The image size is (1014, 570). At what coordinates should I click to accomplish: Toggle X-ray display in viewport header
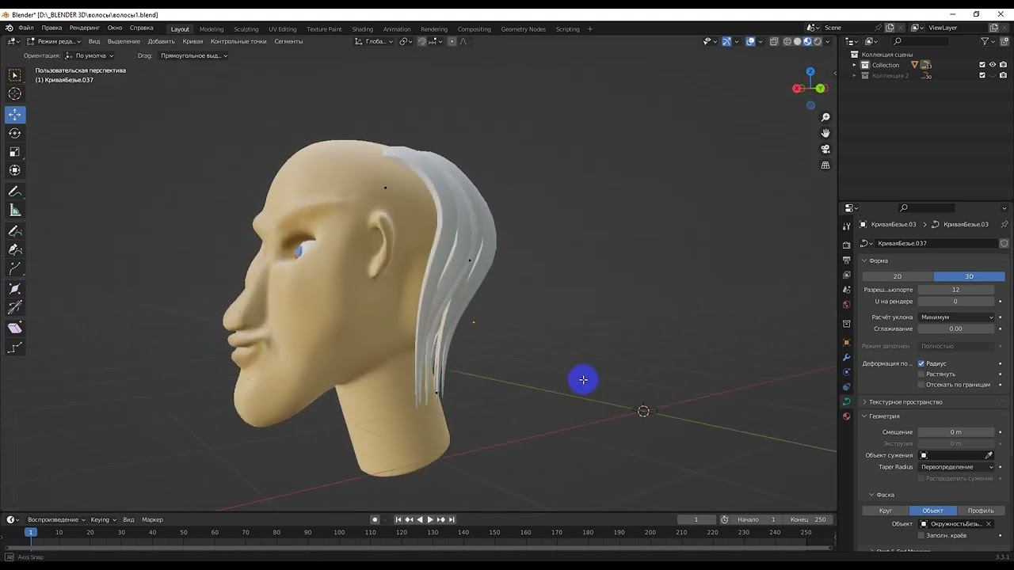773,41
